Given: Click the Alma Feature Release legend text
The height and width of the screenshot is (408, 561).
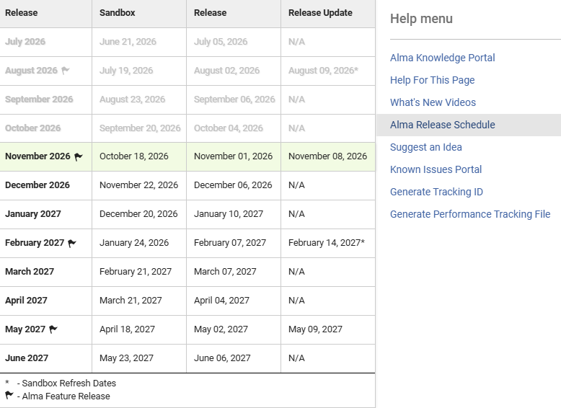Looking at the screenshot, I should point(66,396).
